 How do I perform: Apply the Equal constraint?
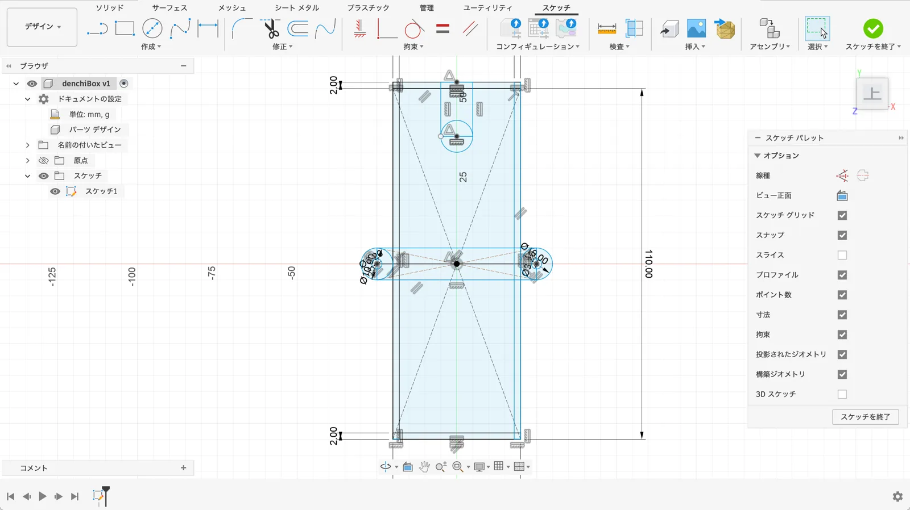tap(442, 28)
